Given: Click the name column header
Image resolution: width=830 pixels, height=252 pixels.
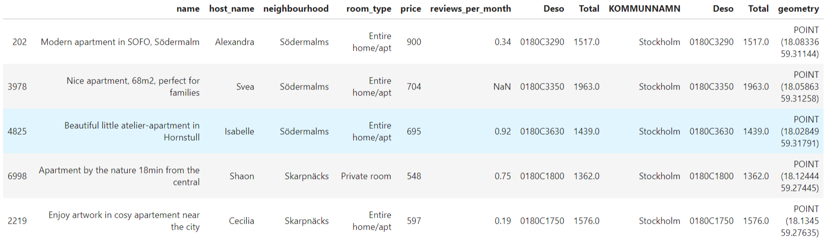Looking at the screenshot, I should tap(188, 8).
